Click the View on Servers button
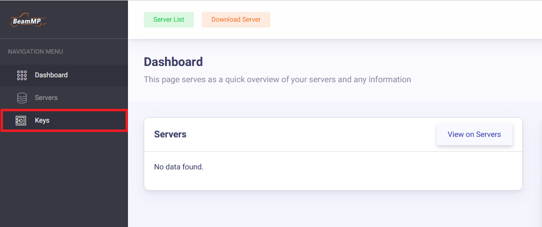Image resolution: width=542 pixels, height=227 pixels. (x=474, y=134)
